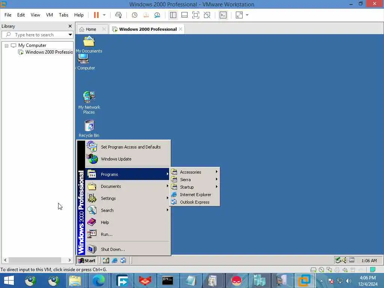Image resolution: width=384 pixels, height=288 pixels.
Task: Select My Network Places desktop icon
Action: pos(89,102)
